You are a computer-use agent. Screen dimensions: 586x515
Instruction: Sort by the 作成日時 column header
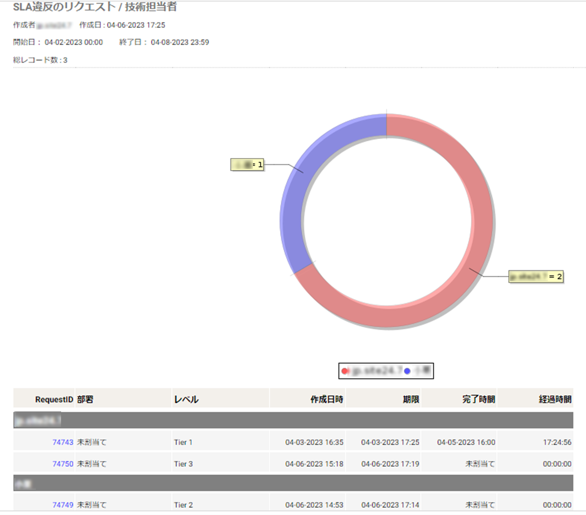point(326,399)
